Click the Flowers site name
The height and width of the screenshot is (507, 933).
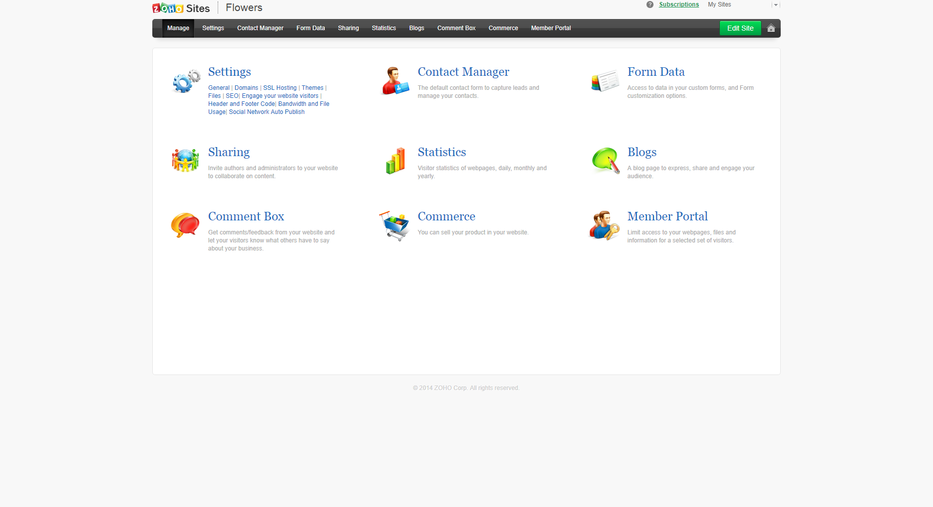[244, 8]
